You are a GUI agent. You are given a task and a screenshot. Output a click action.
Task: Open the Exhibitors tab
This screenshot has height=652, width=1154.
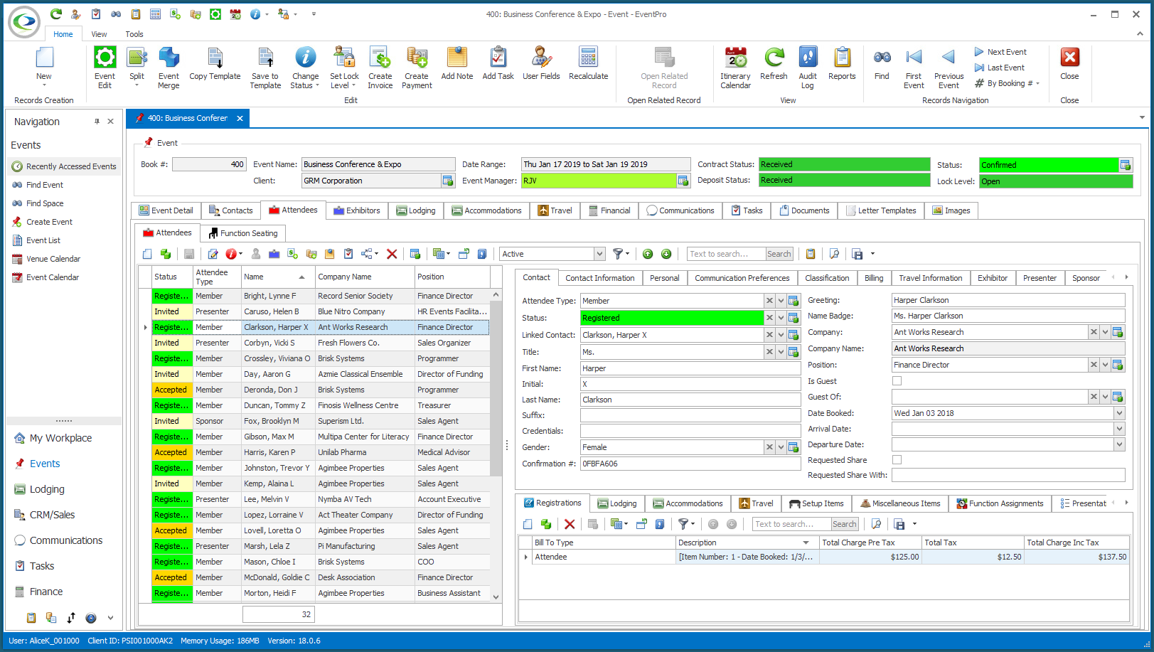coord(357,210)
